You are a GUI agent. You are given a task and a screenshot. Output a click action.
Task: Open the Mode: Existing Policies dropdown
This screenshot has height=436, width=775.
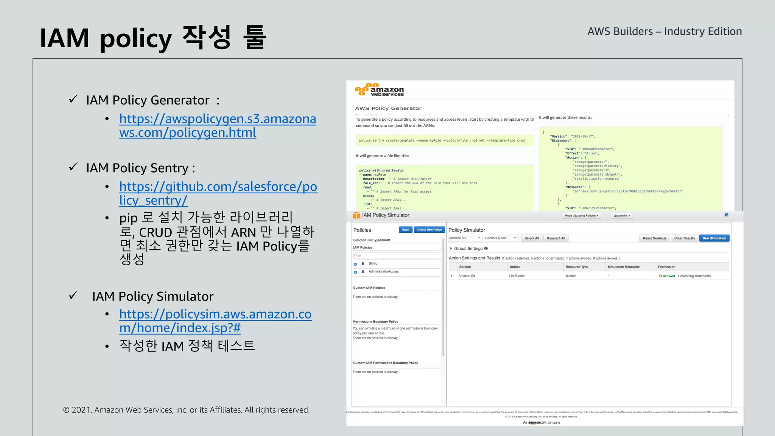coord(581,216)
